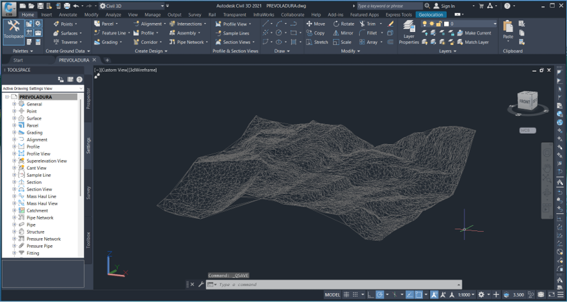This screenshot has width=567, height=302.
Task: Toggle the workspace switching gear in status bar
Action: [481, 295]
